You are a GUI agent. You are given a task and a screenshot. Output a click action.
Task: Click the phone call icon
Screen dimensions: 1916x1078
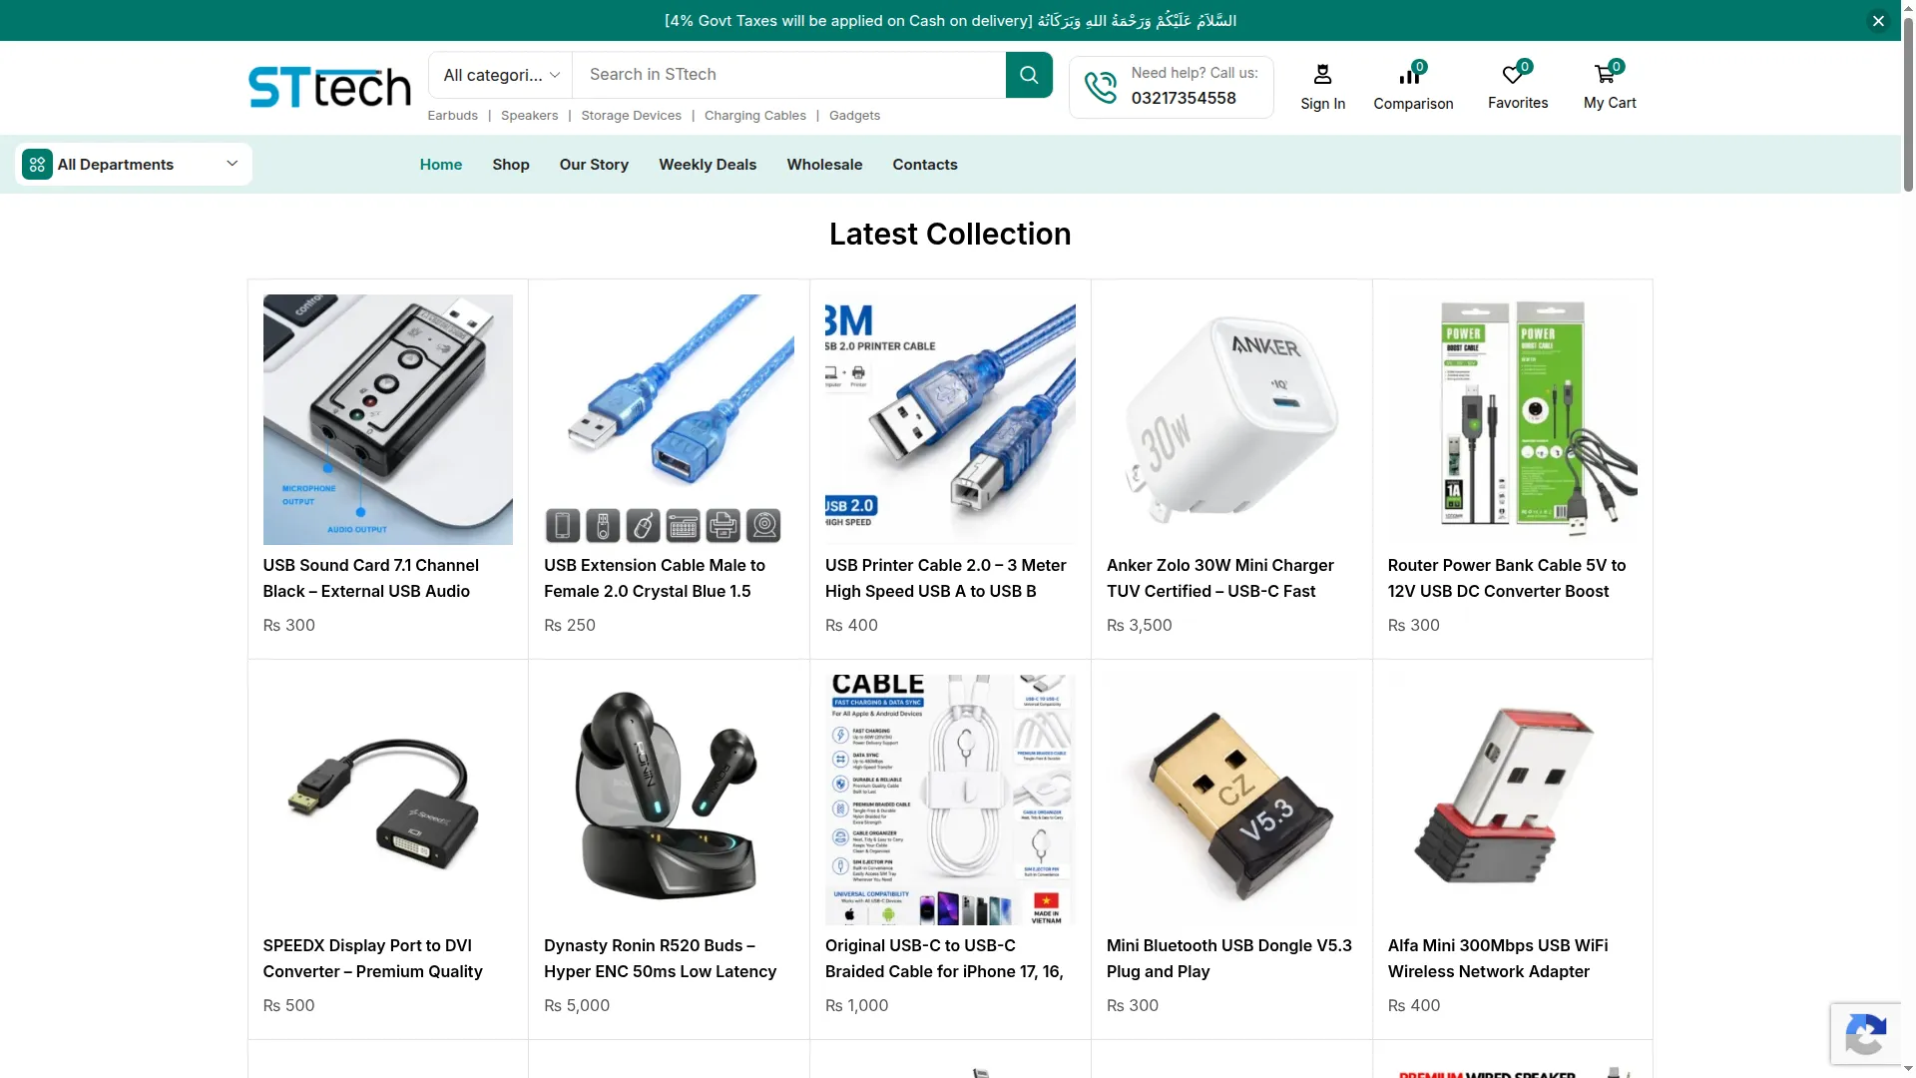pyautogui.click(x=1101, y=87)
